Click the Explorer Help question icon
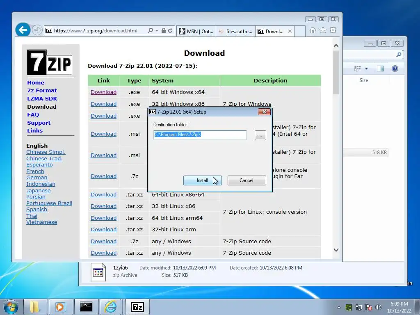Viewport: 420px width, 315px height. coord(395,68)
